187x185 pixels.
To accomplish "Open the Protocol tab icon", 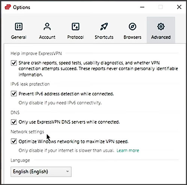I will 76,27.
